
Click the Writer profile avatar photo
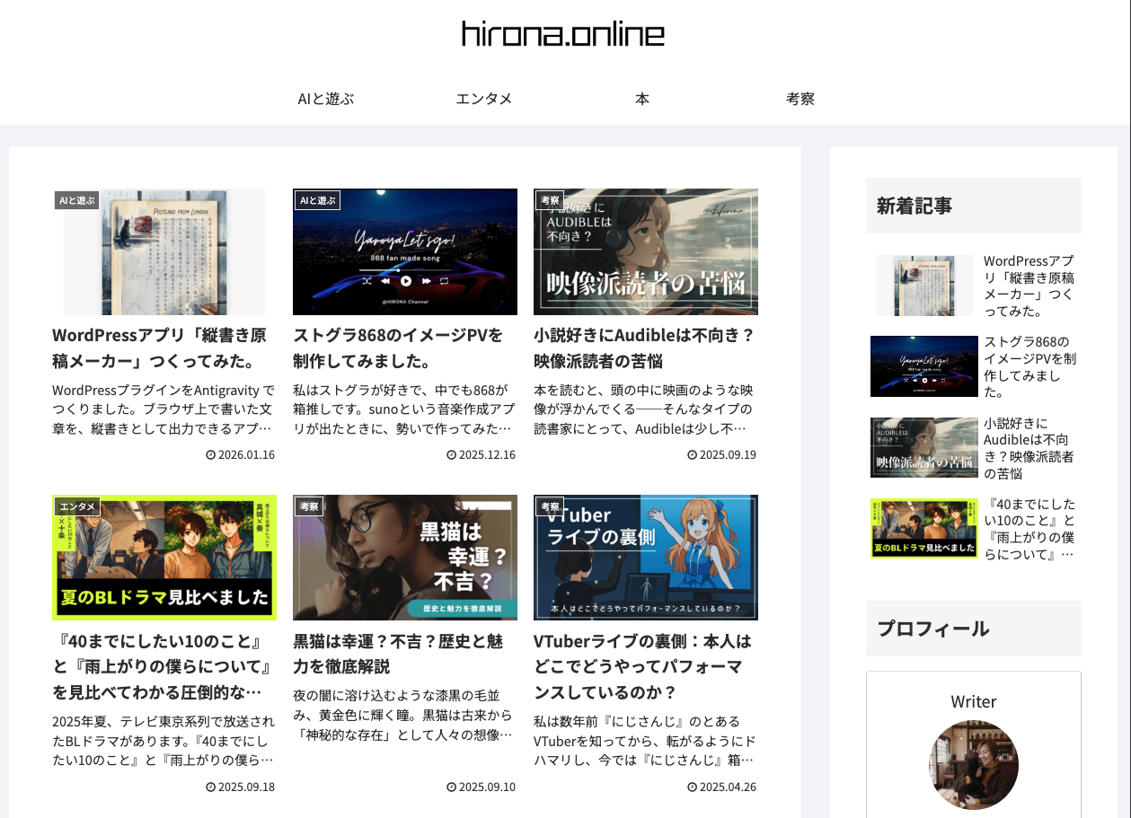pyautogui.click(x=973, y=765)
